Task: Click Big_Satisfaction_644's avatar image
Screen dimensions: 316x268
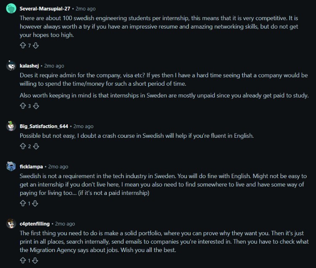Action: (11, 126)
